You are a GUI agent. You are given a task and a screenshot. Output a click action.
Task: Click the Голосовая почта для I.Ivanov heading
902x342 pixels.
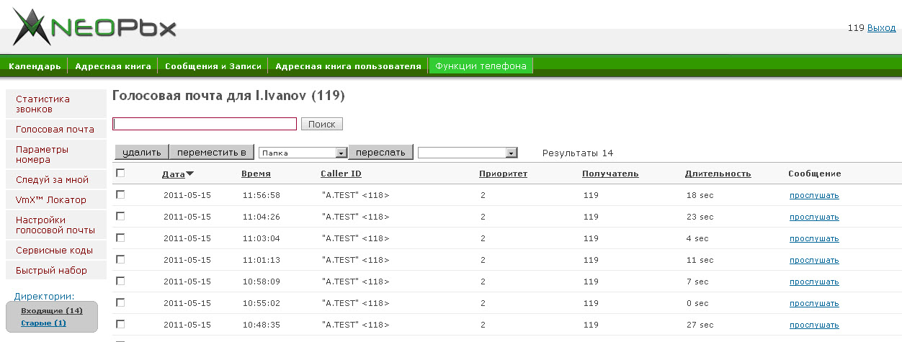point(228,95)
